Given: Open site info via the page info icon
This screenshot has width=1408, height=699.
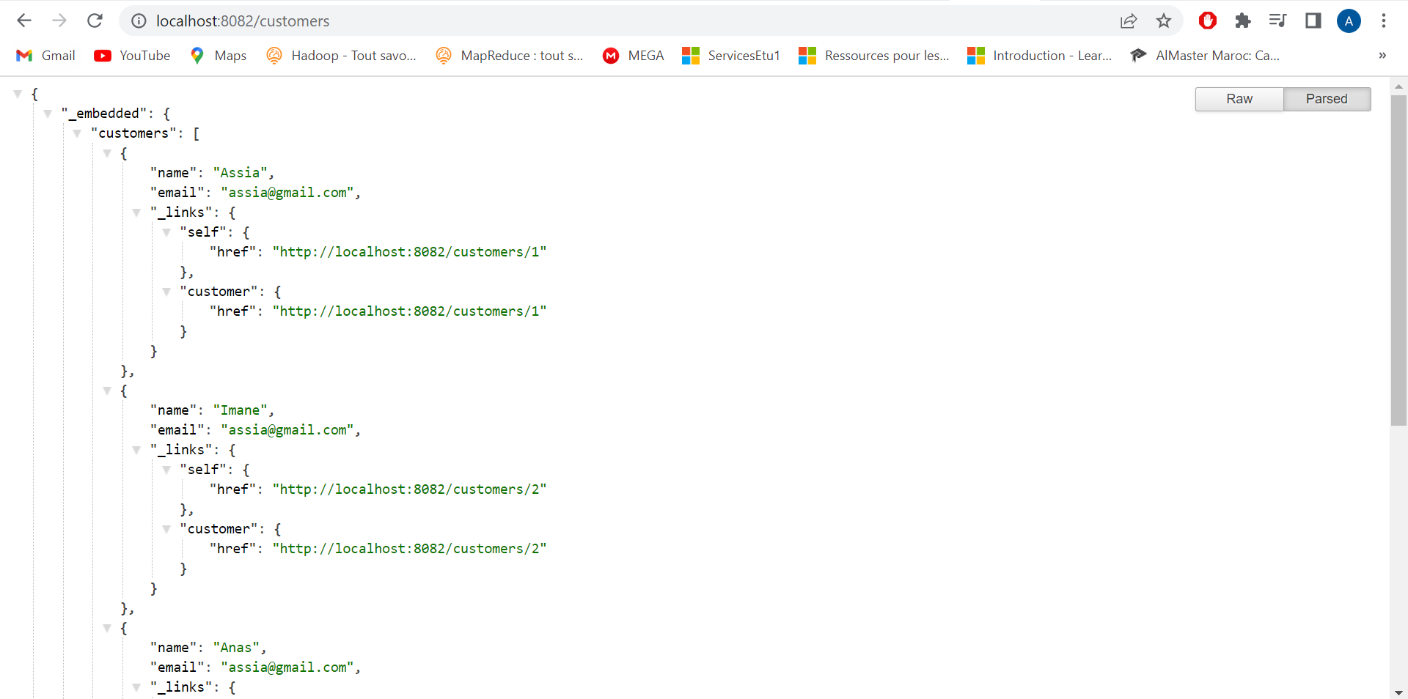Looking at the screenshot, I should tap(138, 21).
